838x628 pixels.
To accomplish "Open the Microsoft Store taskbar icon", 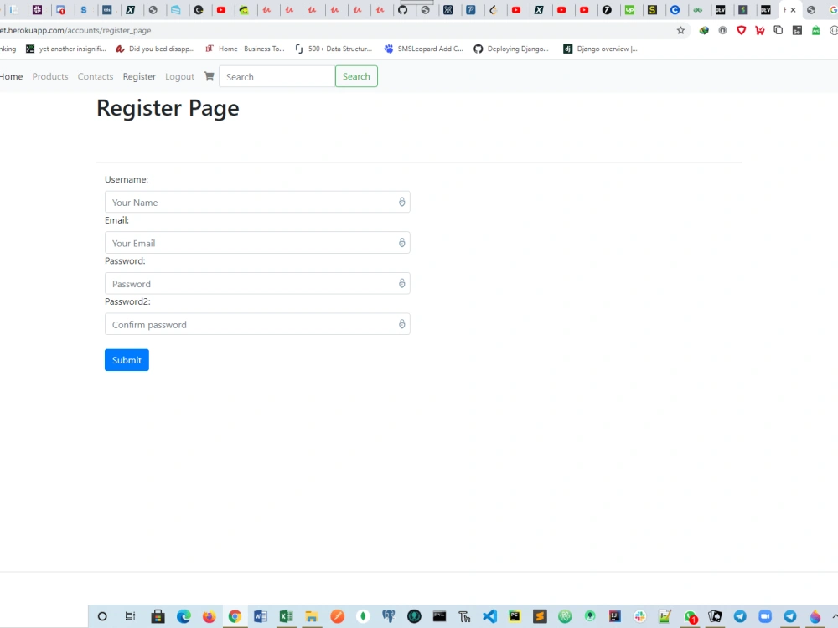I will (158, 616).
